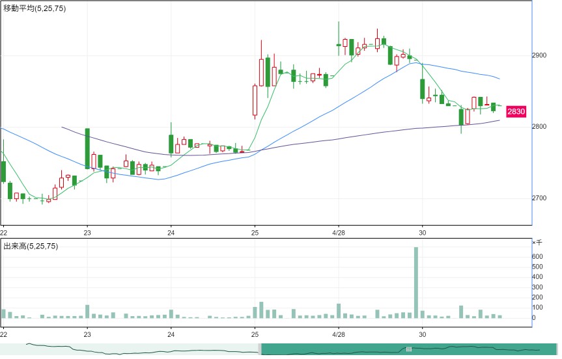Click the 2700 price axis label

[539, 198]
